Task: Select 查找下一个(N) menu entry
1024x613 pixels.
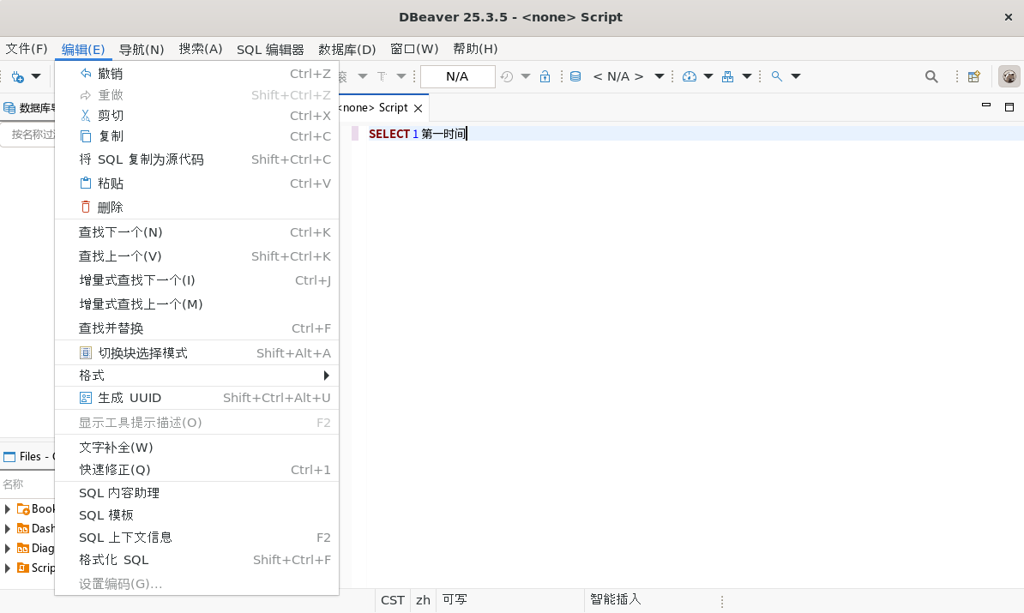Action: [x=196, y=232]
